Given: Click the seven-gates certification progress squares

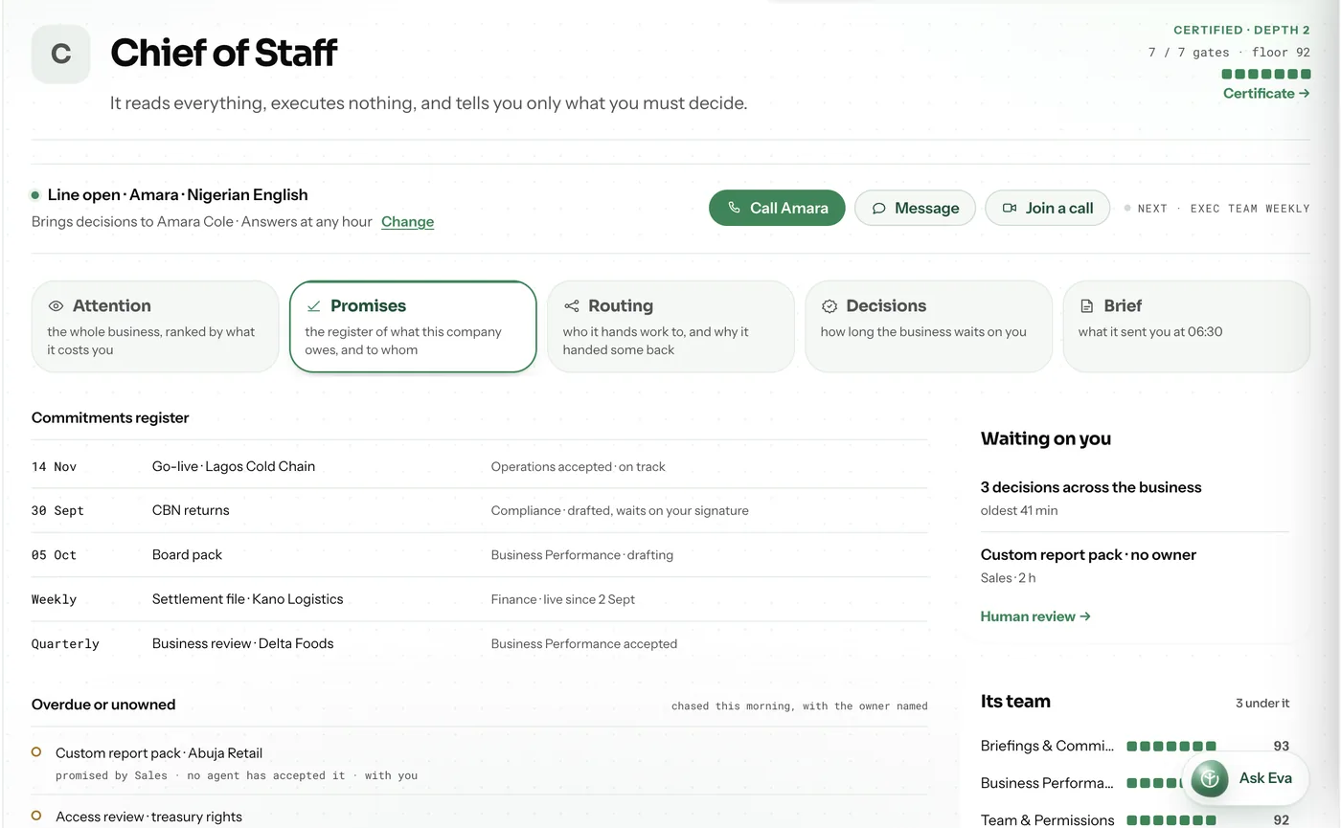Looking at the screenshot, I should point(1266,74).
